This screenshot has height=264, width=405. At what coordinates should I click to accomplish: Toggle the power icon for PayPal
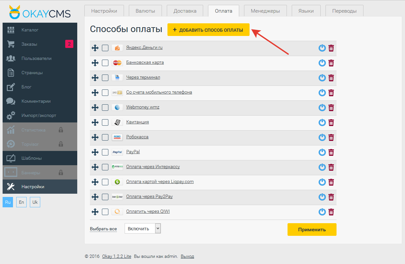[322, 153]
